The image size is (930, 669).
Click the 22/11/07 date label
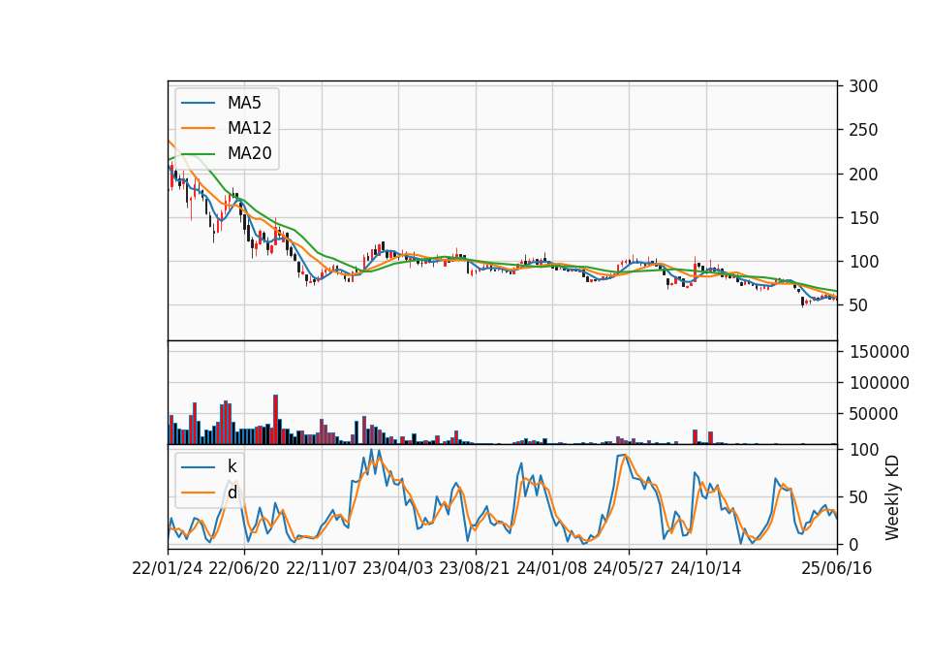coord(322,568)
